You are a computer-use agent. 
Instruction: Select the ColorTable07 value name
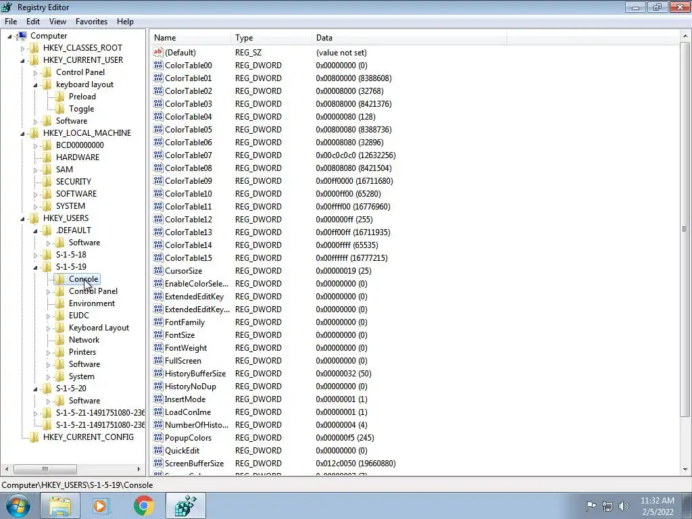189,155
